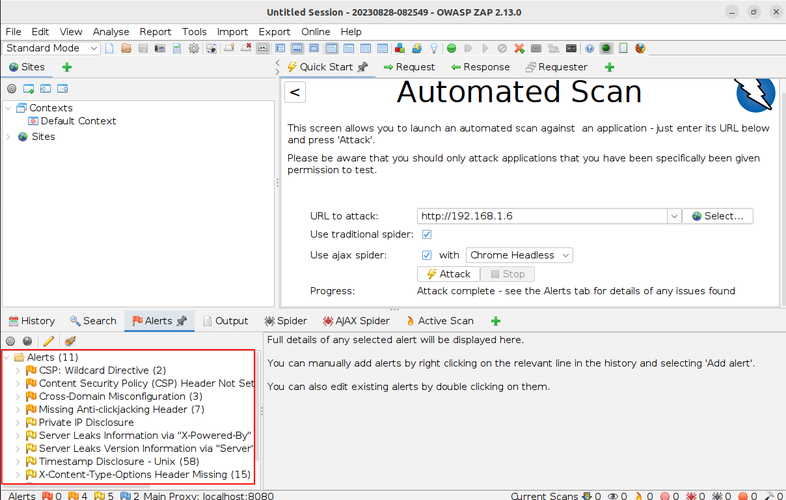The height and width of the screenshot is (500, 786).
Task: Expand the Sites tree node
Action: (8, 137)
